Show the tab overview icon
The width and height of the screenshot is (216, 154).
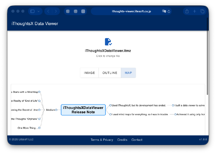point(202,11)
